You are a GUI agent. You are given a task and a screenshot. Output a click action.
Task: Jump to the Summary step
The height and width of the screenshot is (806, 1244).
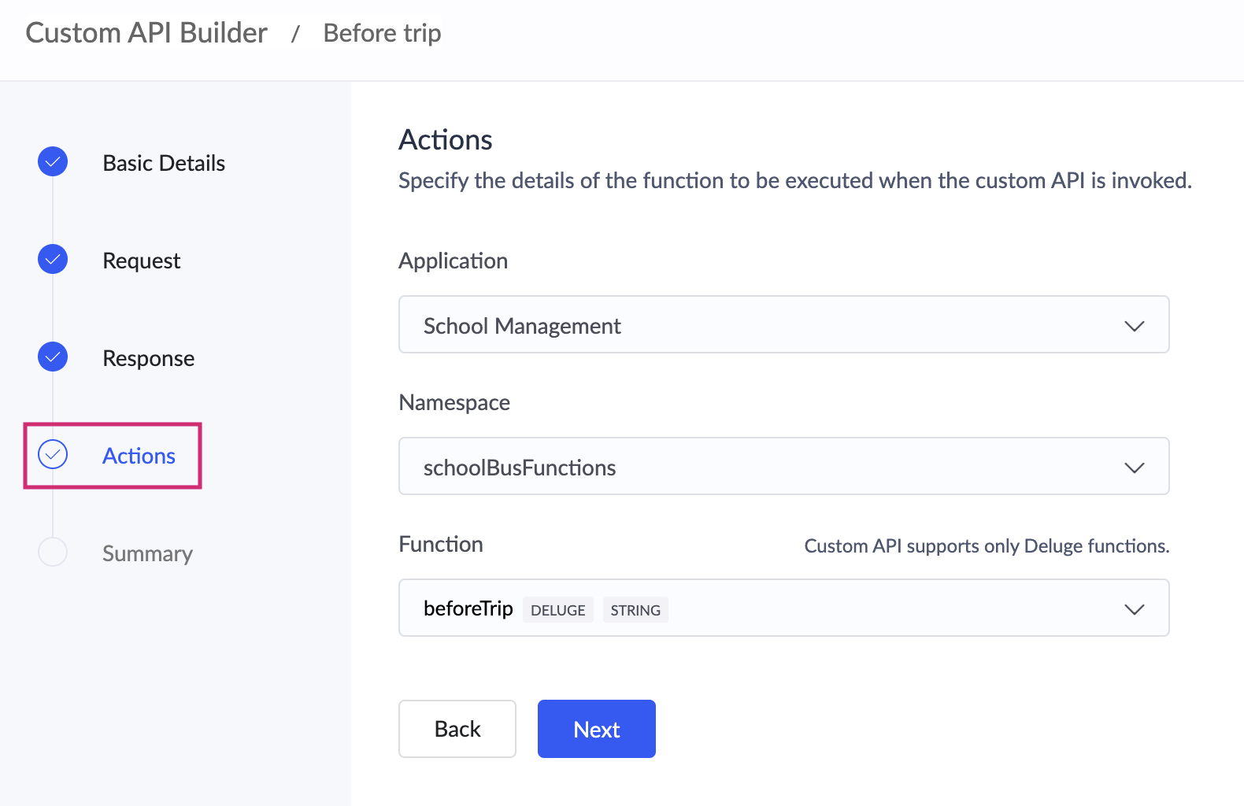click(x=147, y=553)
